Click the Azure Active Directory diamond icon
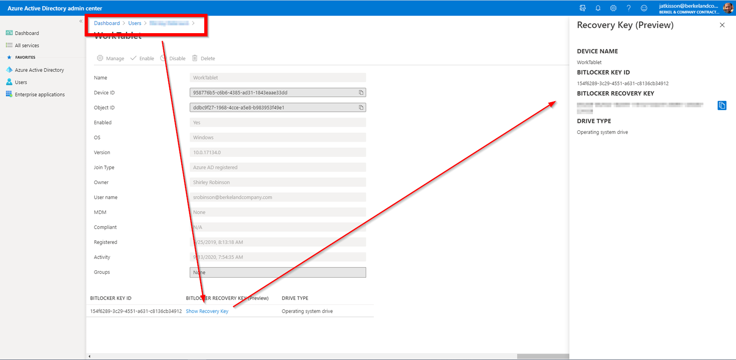This screenshot has height=360, width=736. coord(9,70)
